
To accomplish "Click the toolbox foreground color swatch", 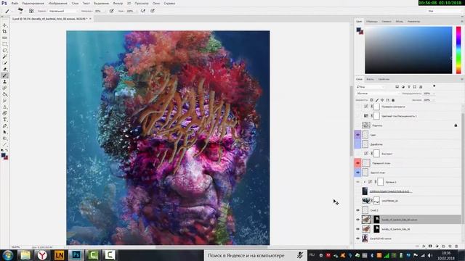I will click(3, 155).
